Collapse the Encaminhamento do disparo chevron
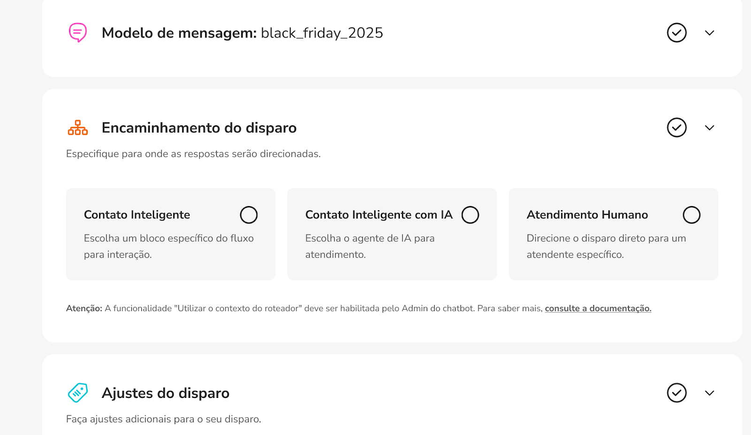The width and height of the screenshot is (751, 435). pos(709,128)
